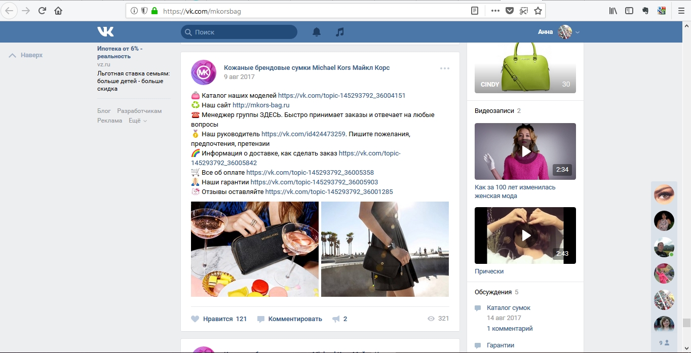Open the online friends counter with 9

664,343
